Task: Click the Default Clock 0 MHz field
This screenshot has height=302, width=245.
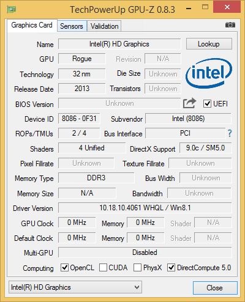Action: coord(77,237)
